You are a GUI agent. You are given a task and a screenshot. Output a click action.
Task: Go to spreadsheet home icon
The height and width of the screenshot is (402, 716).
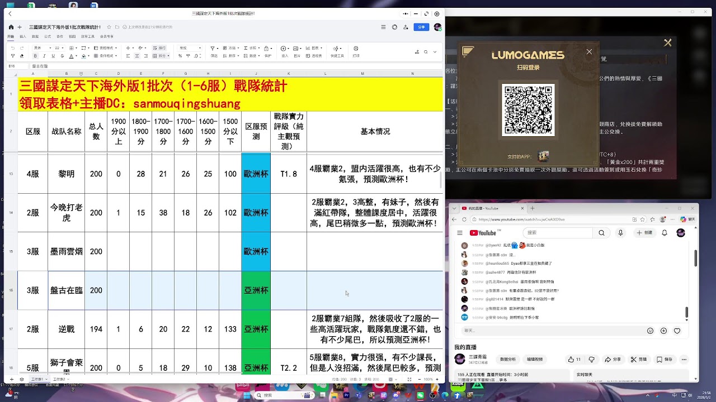tap(11, 27)
